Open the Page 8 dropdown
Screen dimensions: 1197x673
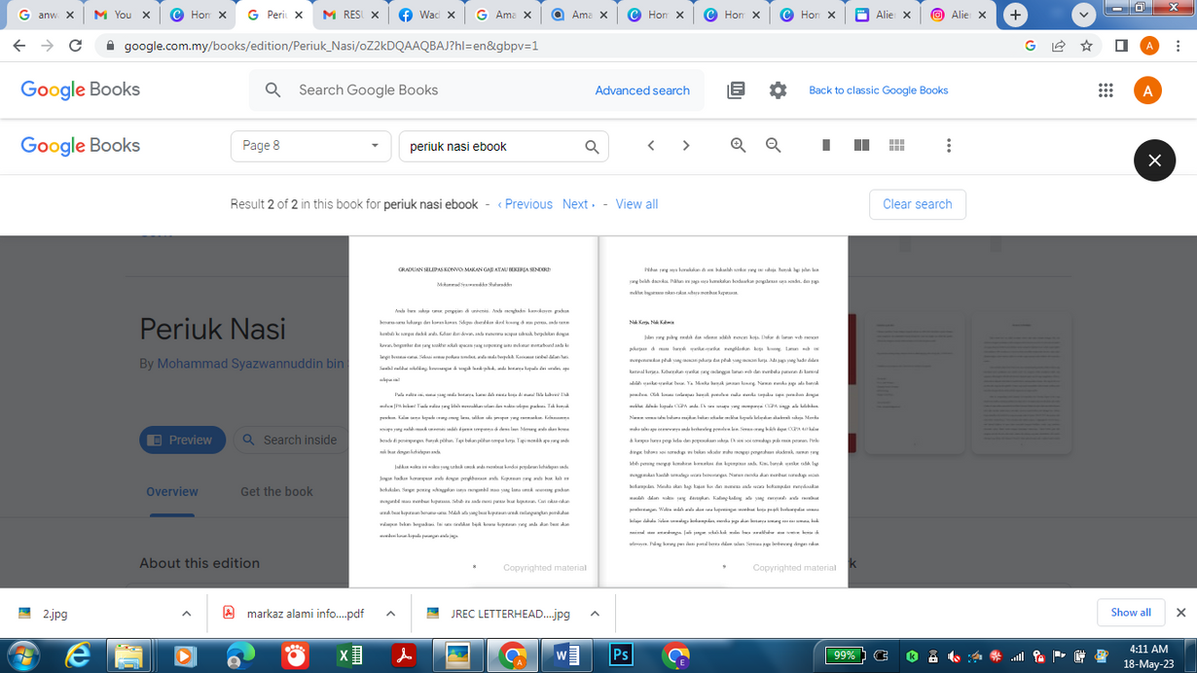pos(310,146)
